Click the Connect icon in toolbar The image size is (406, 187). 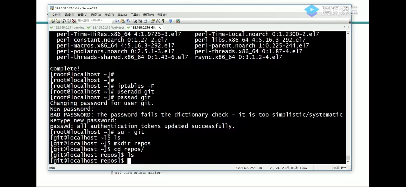tap(53, 21)
